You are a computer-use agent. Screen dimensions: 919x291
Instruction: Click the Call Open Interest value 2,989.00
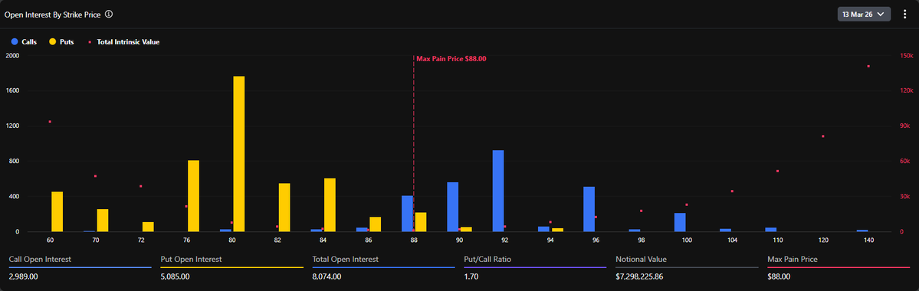pos(24,276)
